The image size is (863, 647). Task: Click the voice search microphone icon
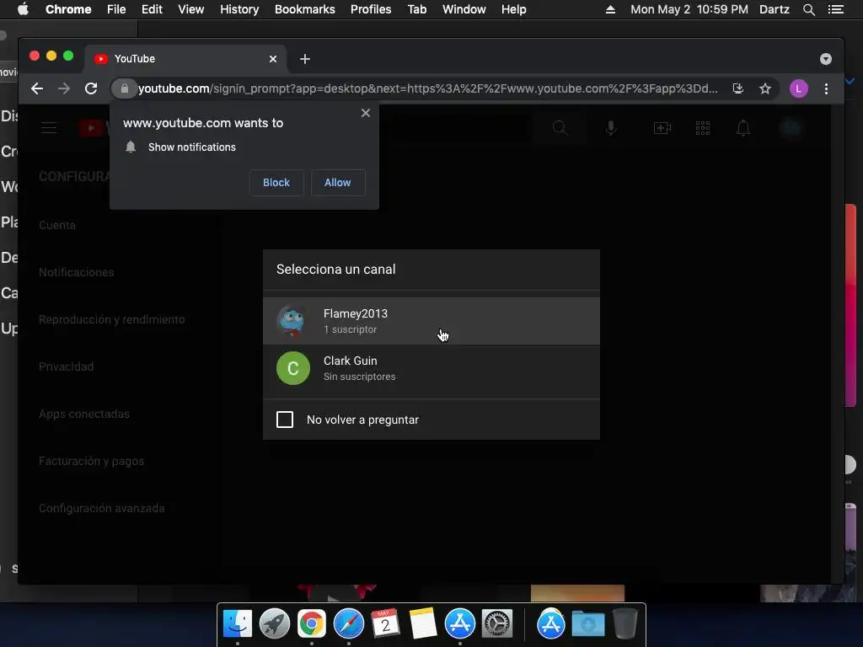coord(611,128)
